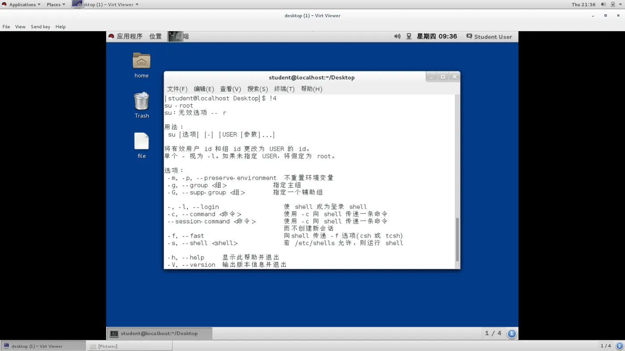Open guest 位置 menu

(155, 37)
